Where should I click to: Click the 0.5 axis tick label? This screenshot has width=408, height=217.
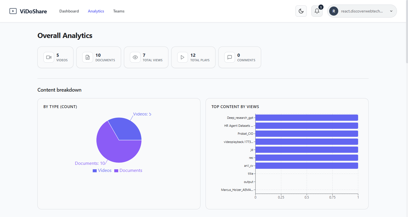click(307, 197)
